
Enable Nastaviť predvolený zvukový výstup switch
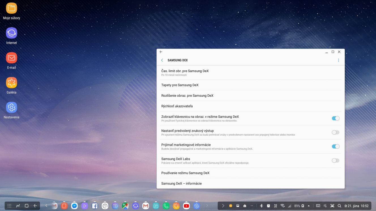[x=336, y=132]
